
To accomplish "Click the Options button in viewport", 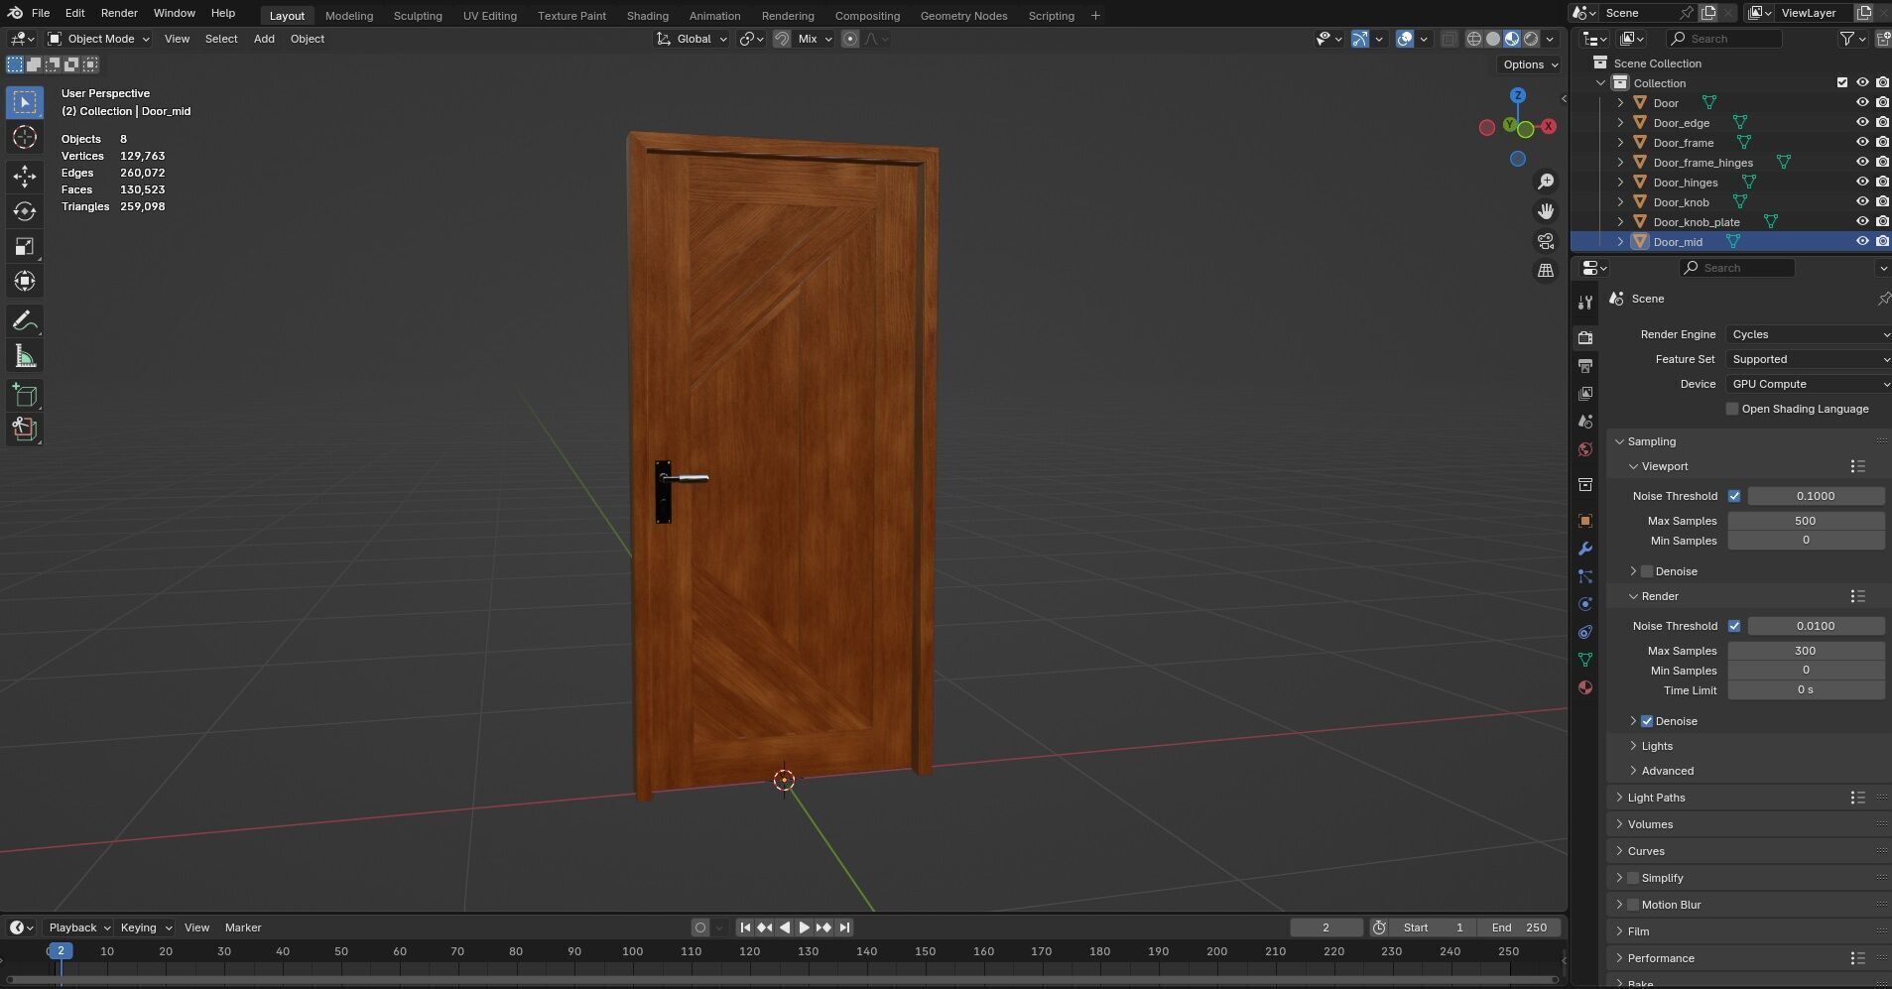I will (1528, 64).
